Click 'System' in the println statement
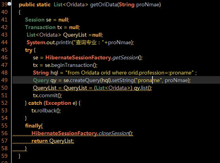220x163 pixels. (x=36, y=43)
